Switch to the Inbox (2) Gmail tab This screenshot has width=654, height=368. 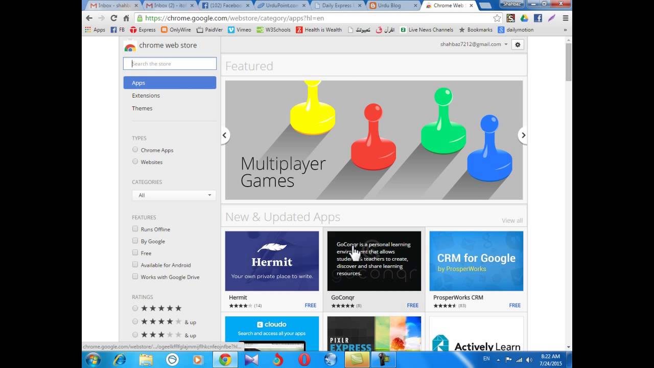click(170, 6)
